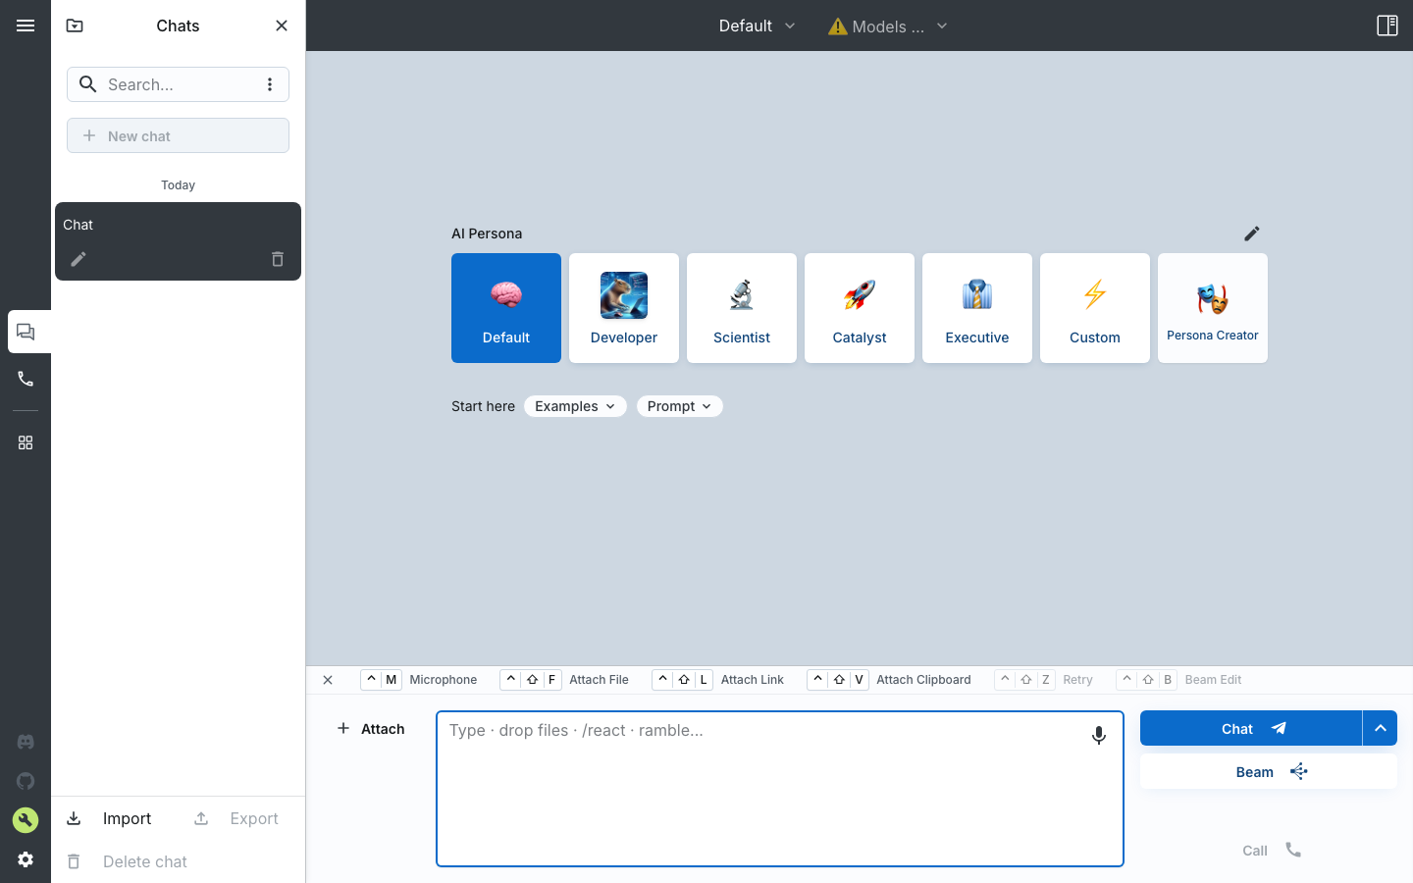This screenshot has height=883, width=1413.
Task: Expand the Examples dropdown
Action: [575, 406]
